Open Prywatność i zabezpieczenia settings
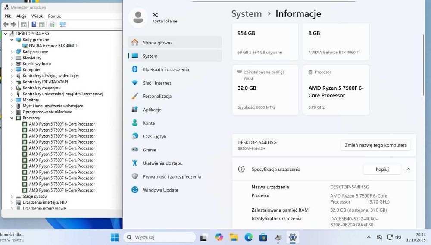This screenshot has width=431, height=245. [x=175, y=177]
